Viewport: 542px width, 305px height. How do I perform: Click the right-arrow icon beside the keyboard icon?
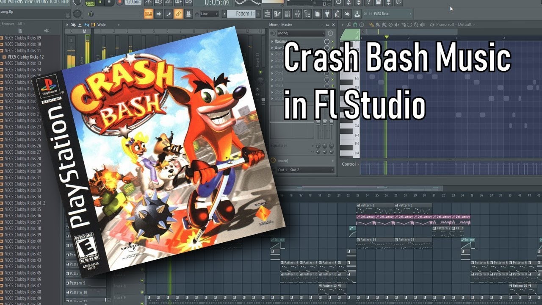coord(158,14)
